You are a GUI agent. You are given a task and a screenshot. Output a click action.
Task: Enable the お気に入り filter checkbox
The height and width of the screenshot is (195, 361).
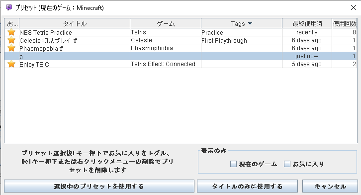(287, 164)
